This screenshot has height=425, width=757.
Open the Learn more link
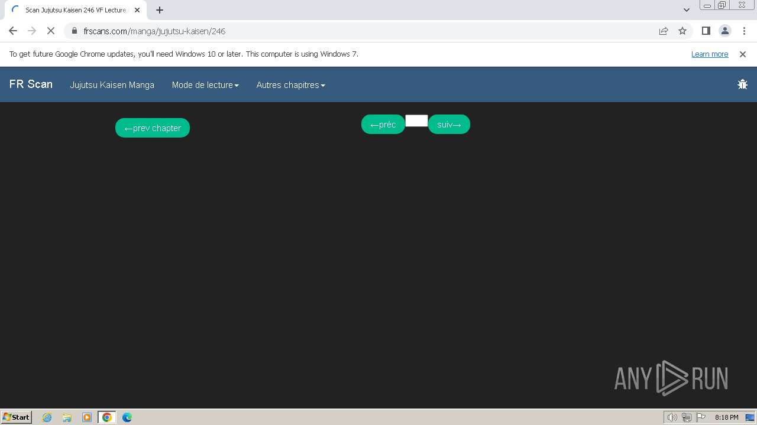(x=710, y=54)
